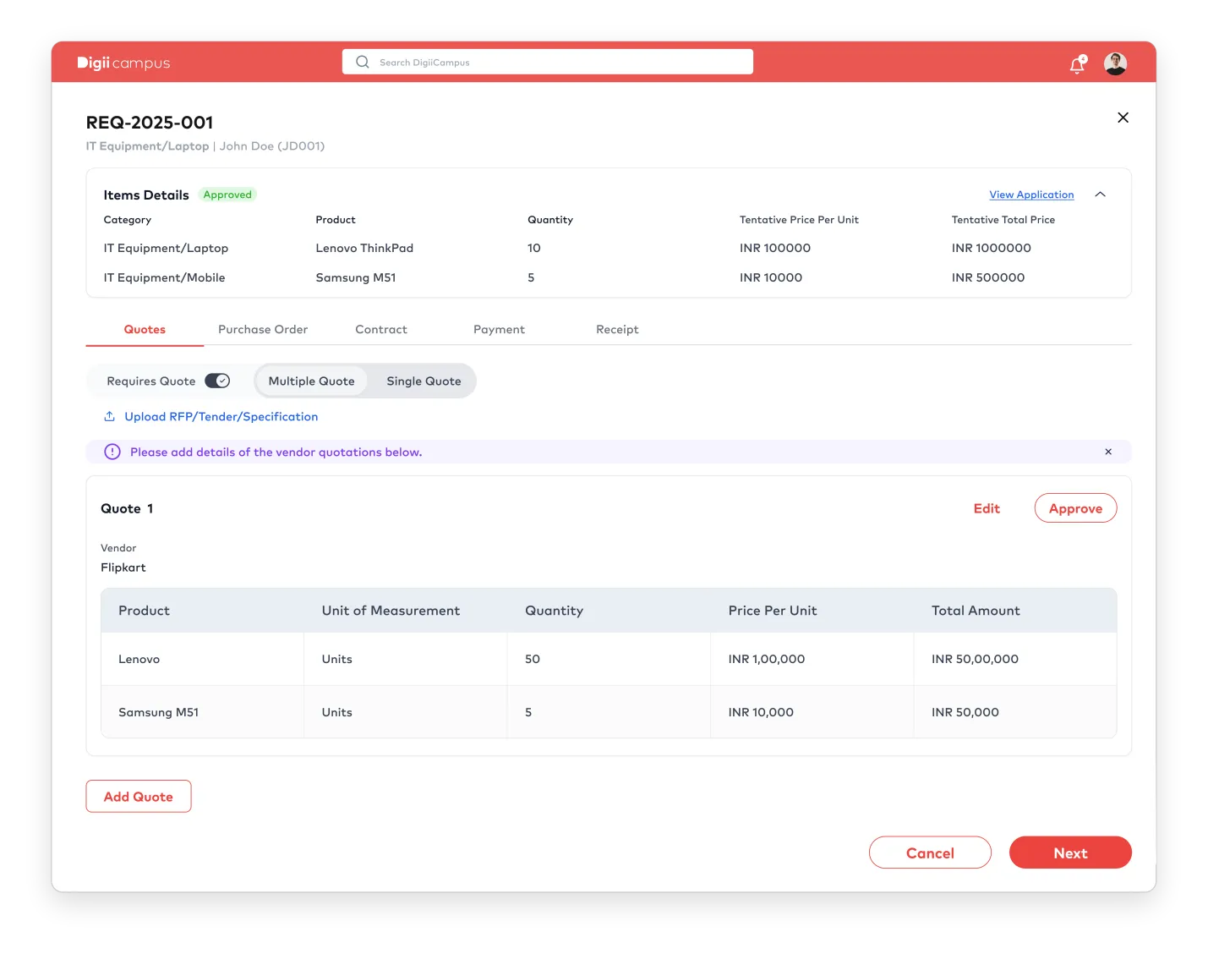Collapse the Items Details section
Screen dimensions: 1208x954
pyautogui.click(x=1100, y=195)
